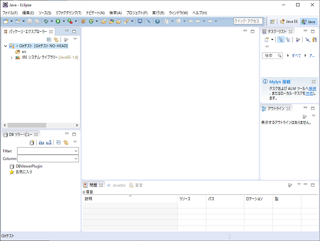Open the Run dropdown arrow
The image size is (320, 241).
coord(64,21)
